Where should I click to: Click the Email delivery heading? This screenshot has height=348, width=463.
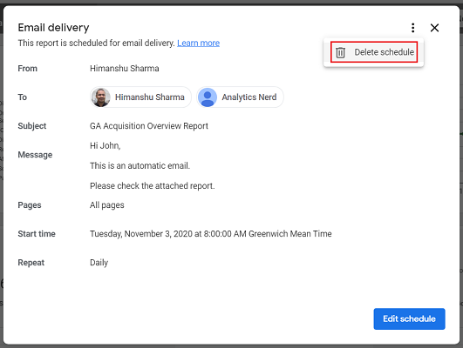tap(53, 28)
